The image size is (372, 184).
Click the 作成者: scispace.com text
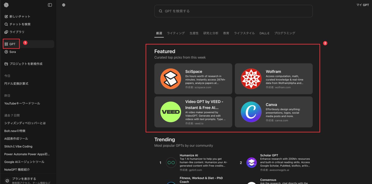198,87
